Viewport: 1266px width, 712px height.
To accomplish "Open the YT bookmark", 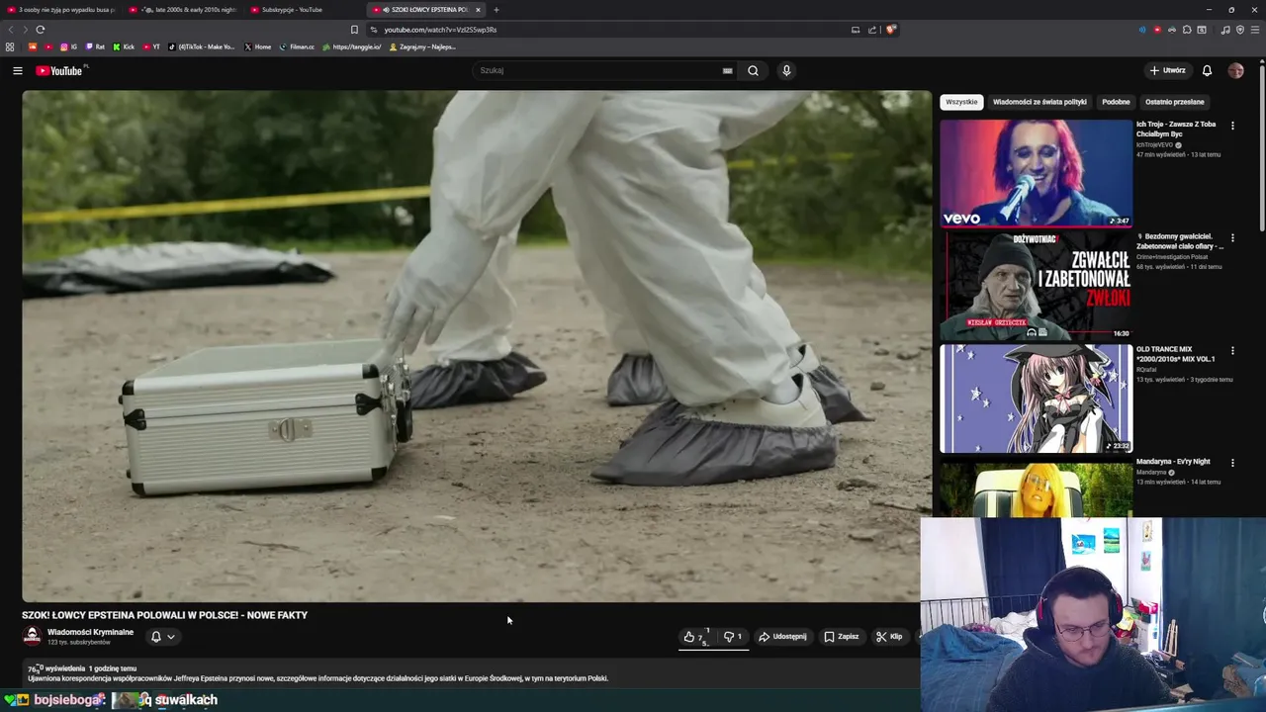I will tap(151, 46).
